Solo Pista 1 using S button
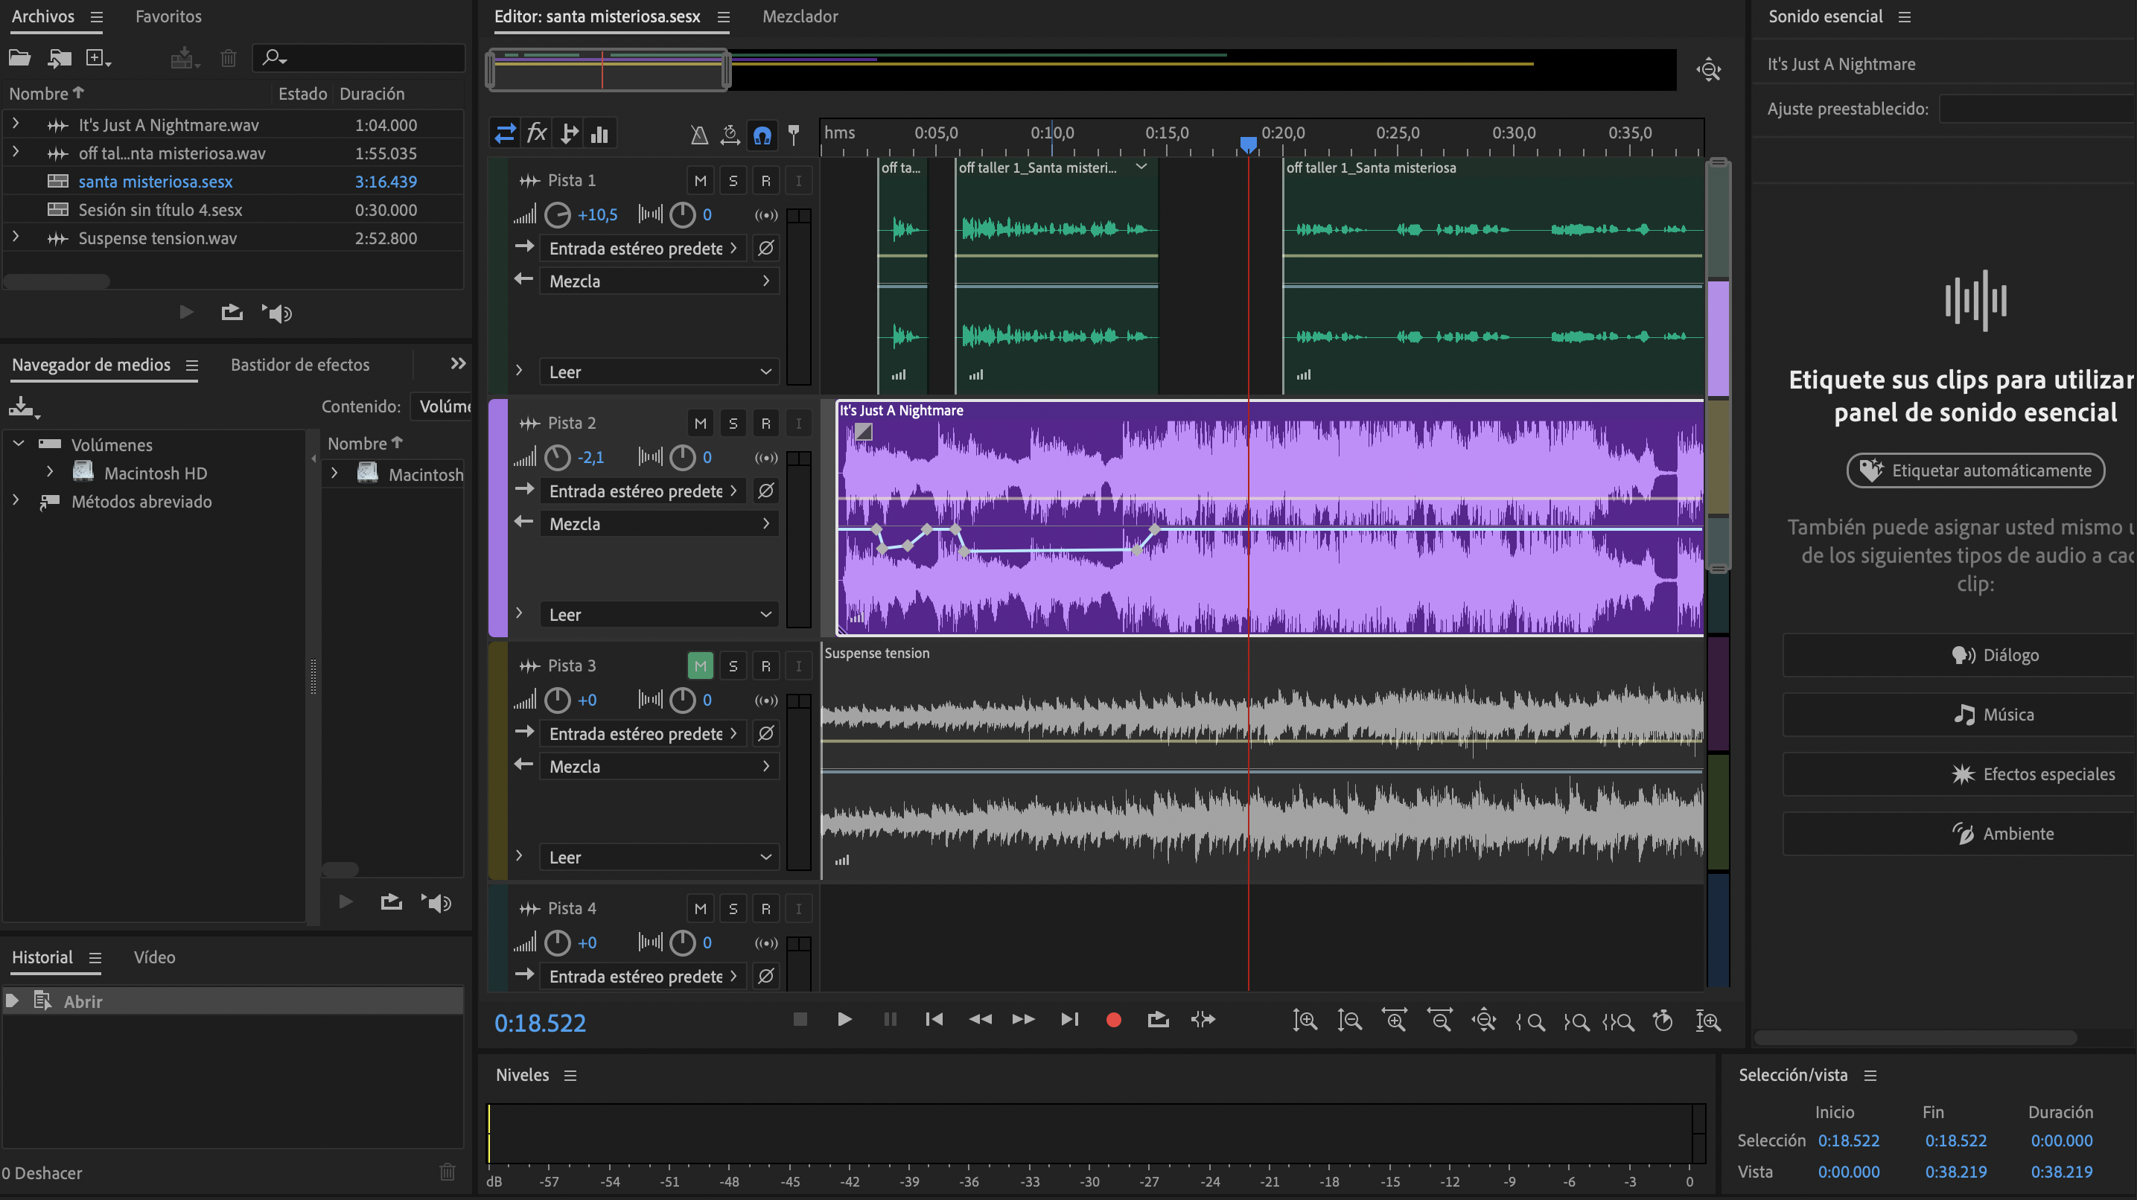The width and height of the screenshot is (2137, 1200). [x=733, y=181]
